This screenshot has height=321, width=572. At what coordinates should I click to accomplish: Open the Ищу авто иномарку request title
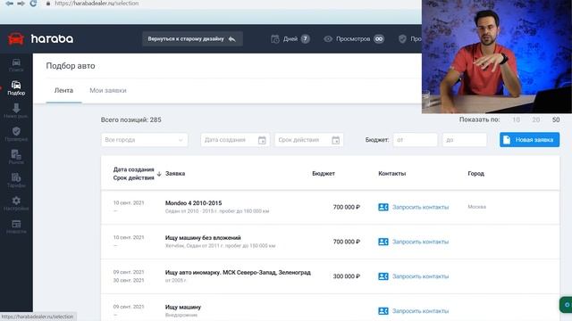[238, 272]
